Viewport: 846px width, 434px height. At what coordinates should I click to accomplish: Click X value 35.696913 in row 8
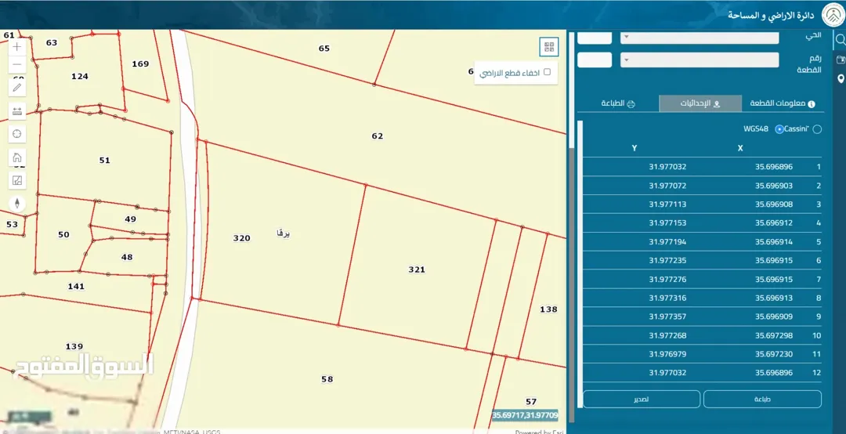(x=774, y=298)
